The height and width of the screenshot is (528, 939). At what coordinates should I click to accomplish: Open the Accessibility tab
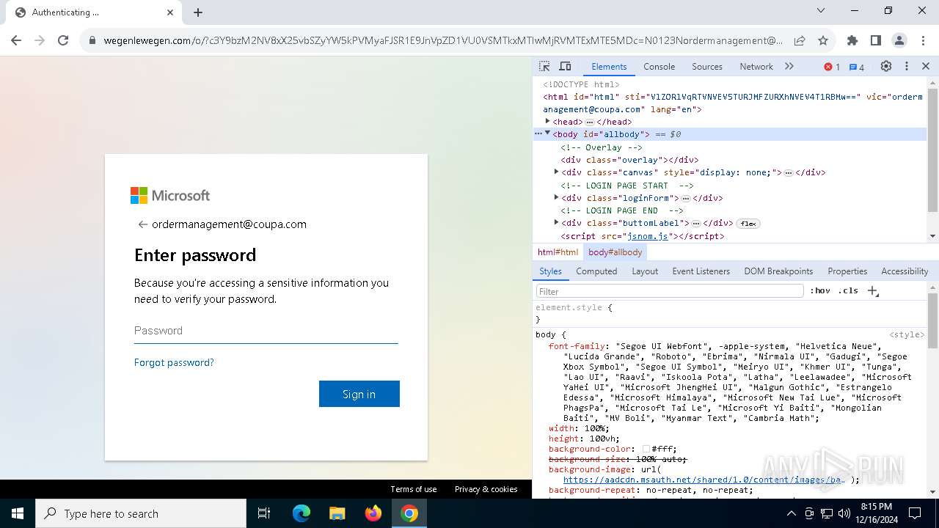(905, 271)
